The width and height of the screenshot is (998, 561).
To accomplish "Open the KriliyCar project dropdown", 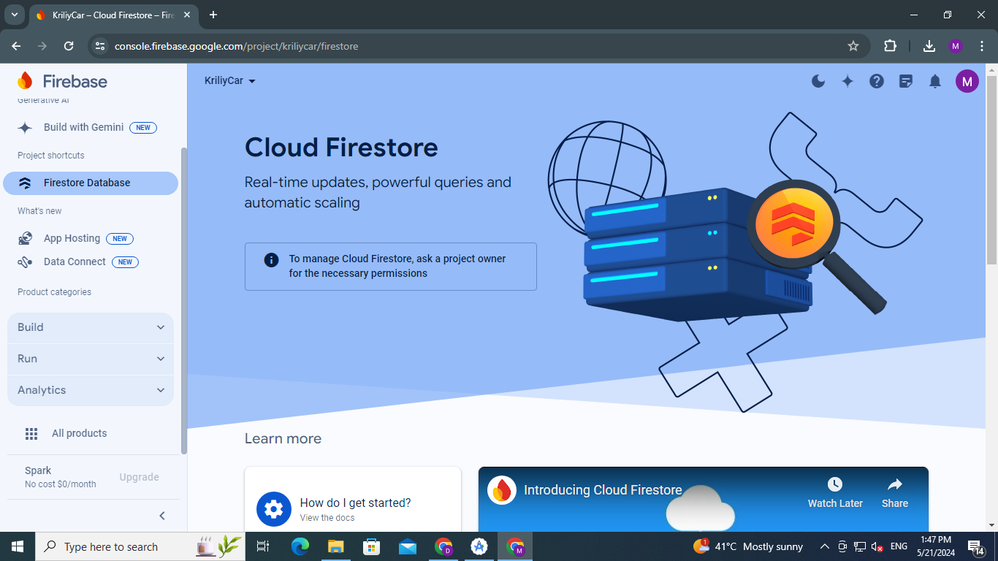I will click(x=230, y=80).
